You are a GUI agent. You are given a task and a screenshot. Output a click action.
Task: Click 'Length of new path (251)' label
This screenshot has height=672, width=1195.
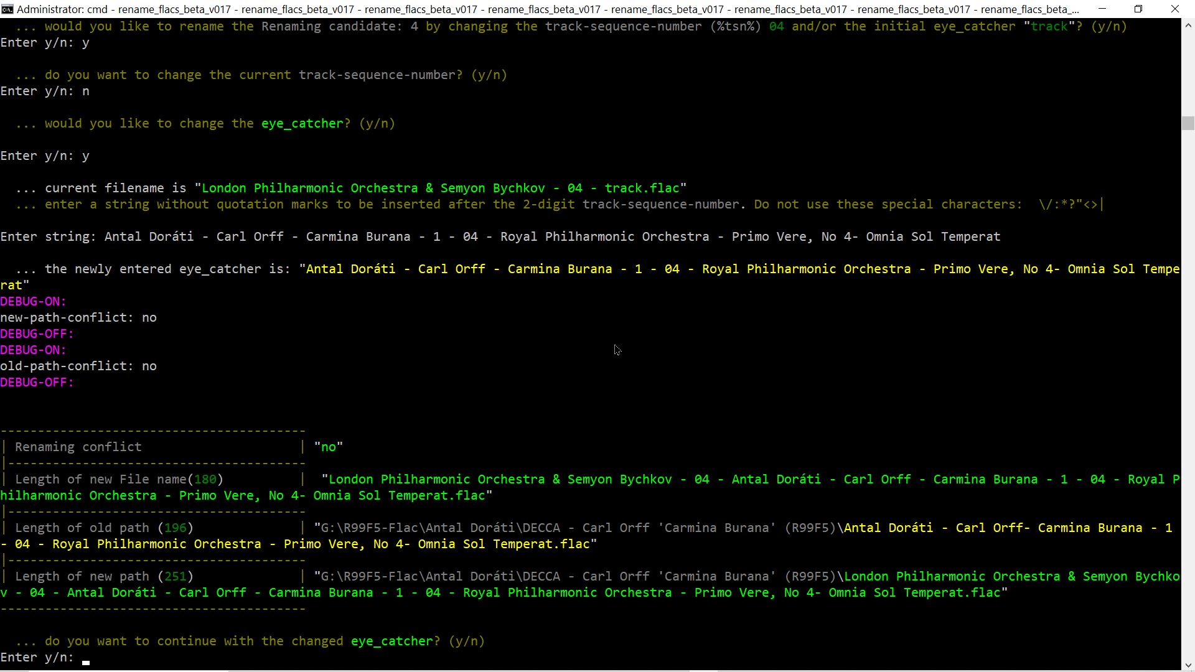pyautogui.click(x=104, y=577)
